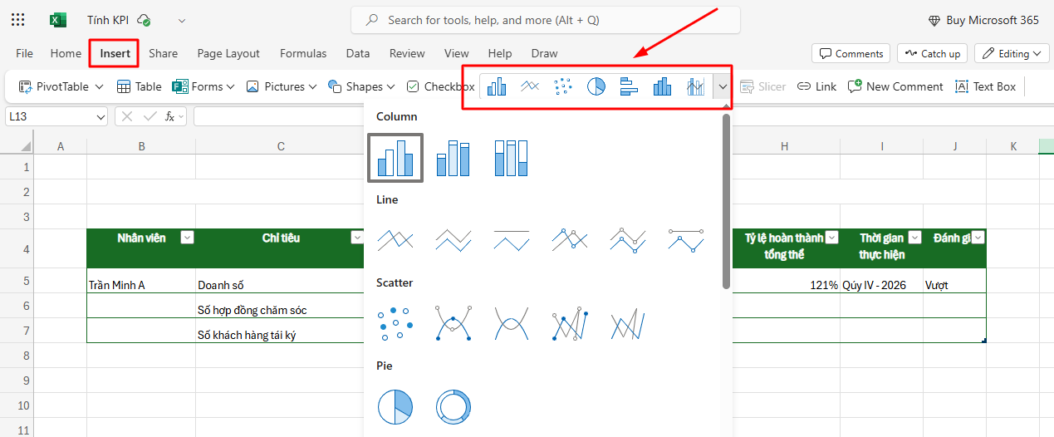Pick the Stacked Line with Markers chart
The width and height of the screenshot is (1054, 437).
point(628,241)
